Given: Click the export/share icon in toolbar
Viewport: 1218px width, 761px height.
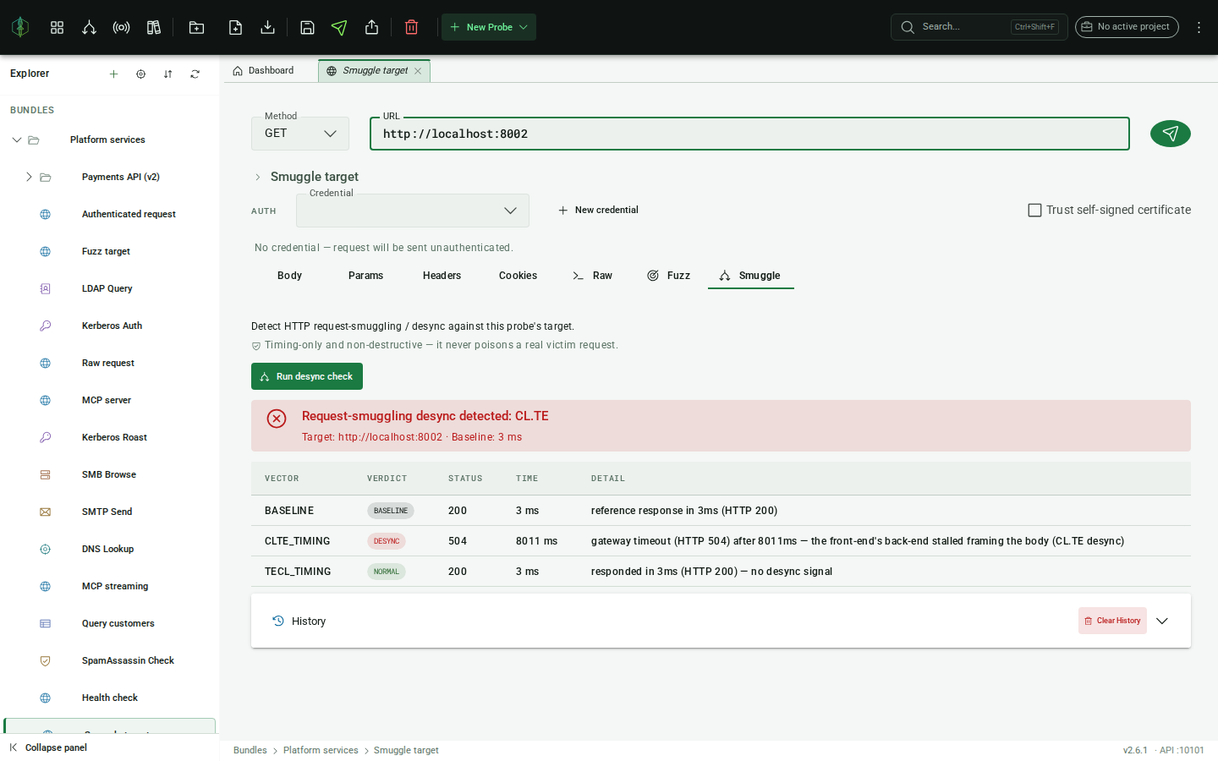Looking at the screenshot, I should (371, 27).
